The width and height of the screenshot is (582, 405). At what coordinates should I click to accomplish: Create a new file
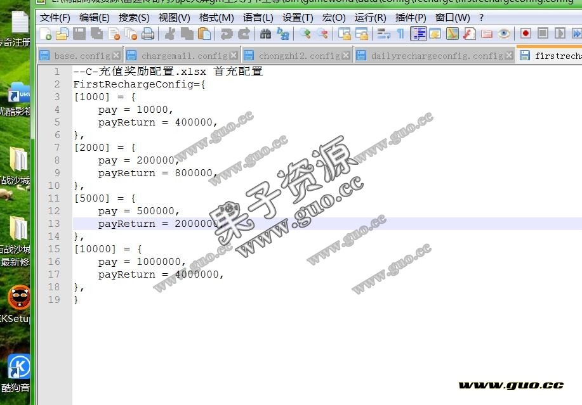(x=44, y=35)
